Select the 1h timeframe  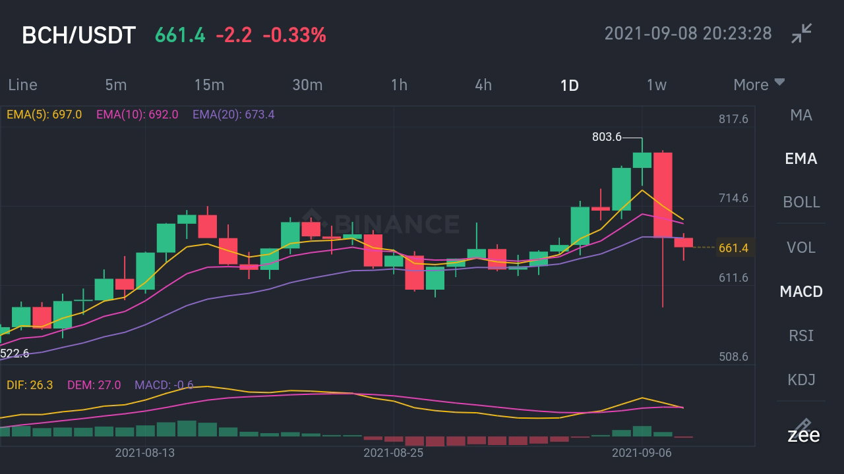399,84
